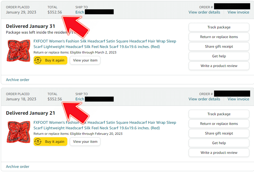
Task: Open the FXFOOT scarf title link, first order
Action: (x=105, y=44)
